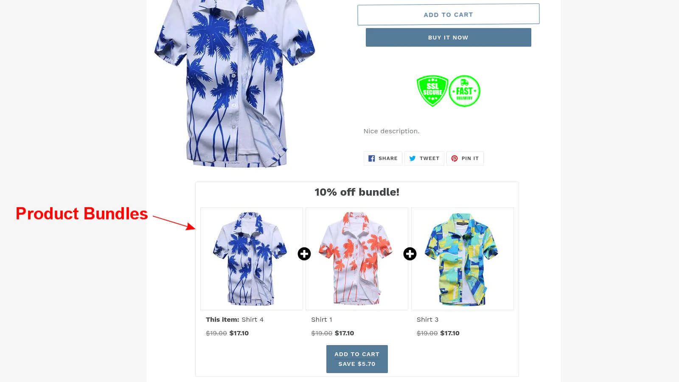Image resolution: width=679 pixels, height=382 pixels.
Task: Click plus icon between Shirt 1 and Shirt 3
Action: pyautogui.click(x=410, y=254)
